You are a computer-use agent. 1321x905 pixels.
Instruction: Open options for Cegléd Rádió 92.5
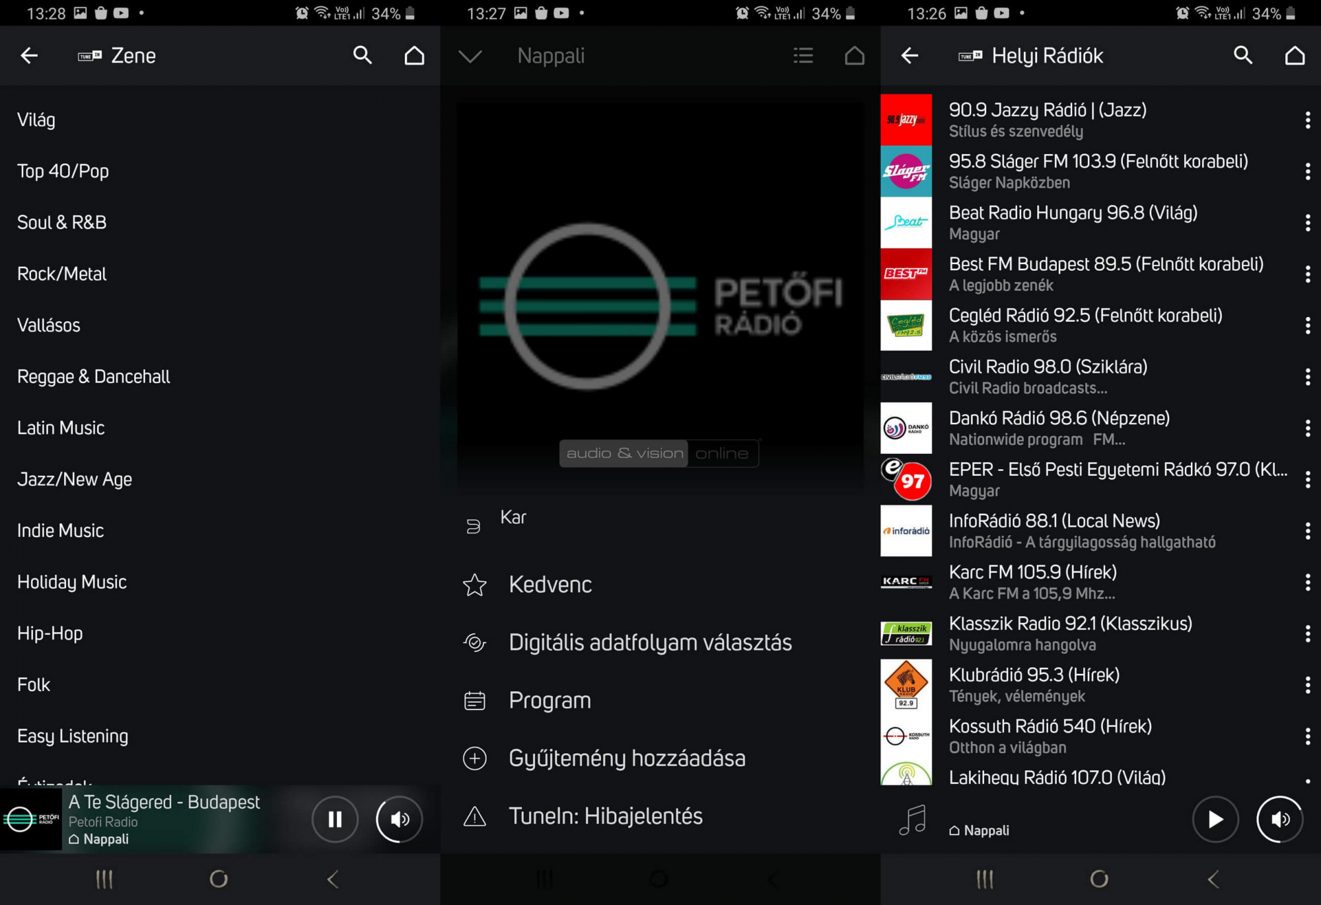(x=1308, y=325)
